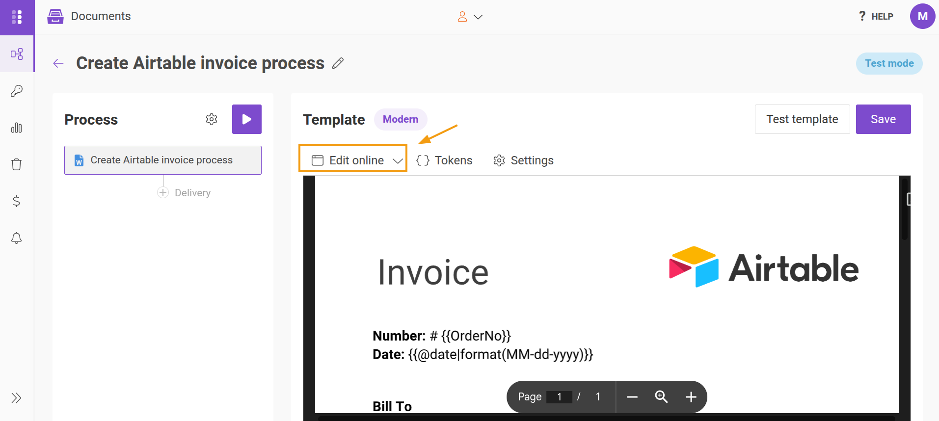The image size is (939, 421).
Task: Expand the sidebar with double chevron
Action: point(17,397)
